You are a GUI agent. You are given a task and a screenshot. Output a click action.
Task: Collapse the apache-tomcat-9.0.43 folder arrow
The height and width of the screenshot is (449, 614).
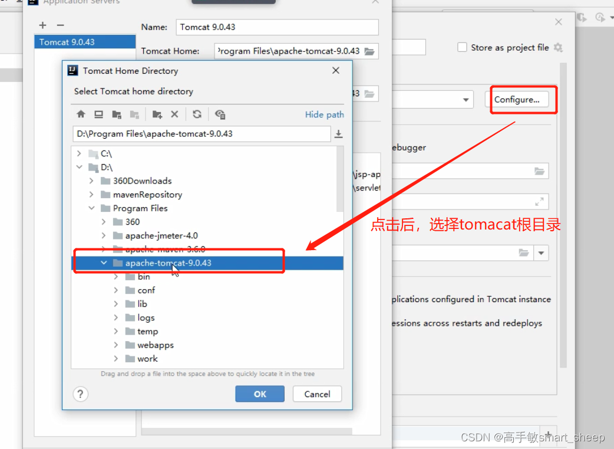[x=104, y=263]
